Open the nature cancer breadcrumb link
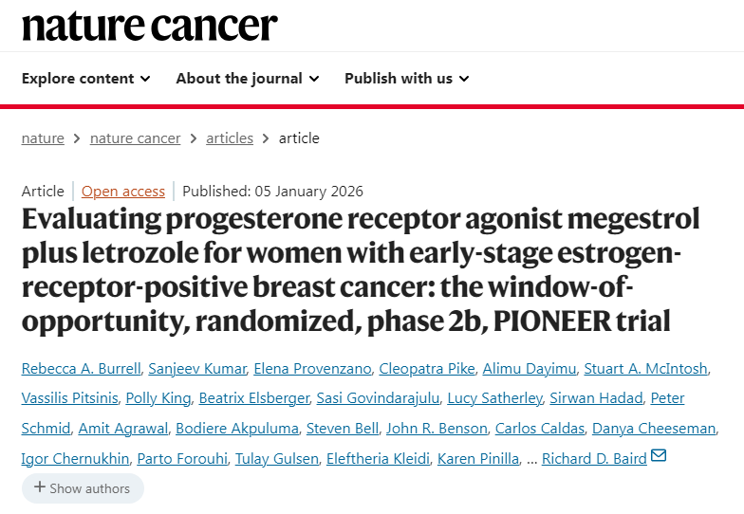This screenshot has height=514, width=744. click(x=135, y=138)
